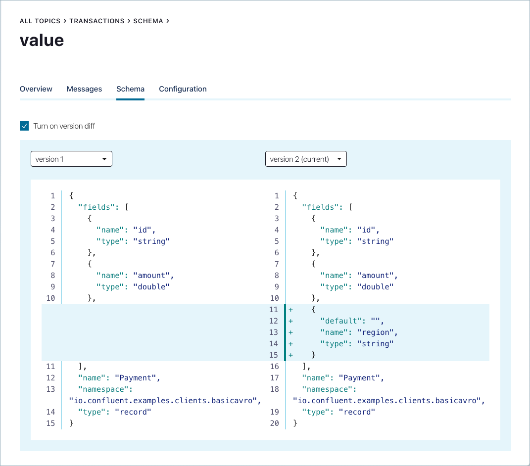Screen dimensions: 530x466
Task: Uncheck Turn on version diff
Action: pyautogui.click(x=24, y=126)
